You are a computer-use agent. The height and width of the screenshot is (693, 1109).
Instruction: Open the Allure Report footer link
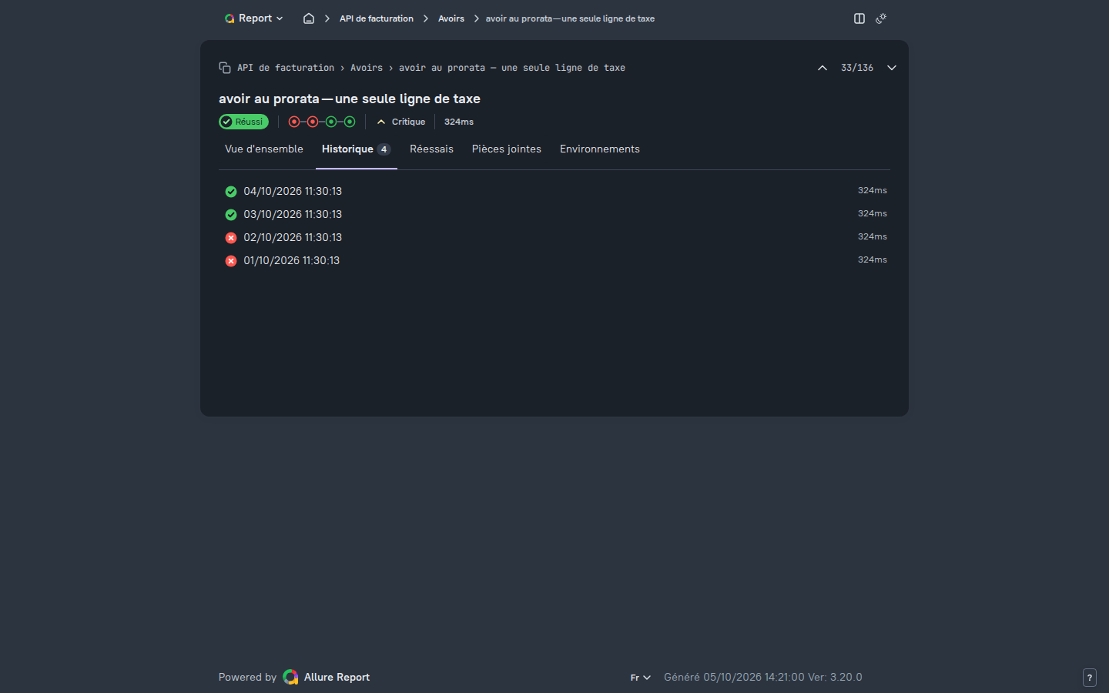[337, 678]
